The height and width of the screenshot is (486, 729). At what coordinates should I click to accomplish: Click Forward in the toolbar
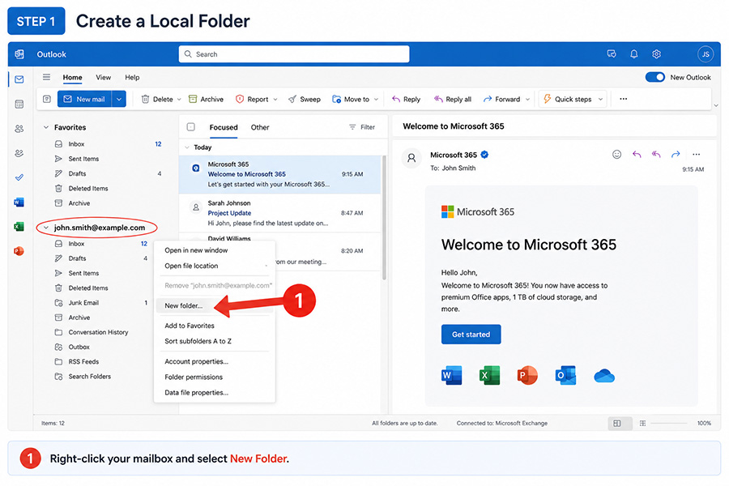(501, 99)
